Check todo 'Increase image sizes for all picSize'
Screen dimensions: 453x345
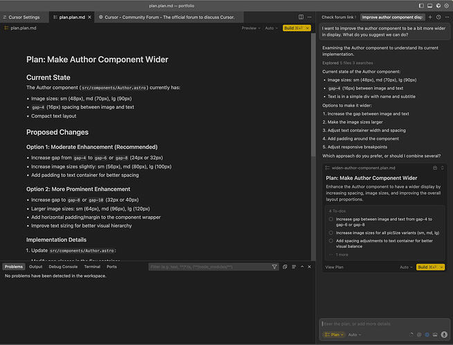tap(331, 233)
